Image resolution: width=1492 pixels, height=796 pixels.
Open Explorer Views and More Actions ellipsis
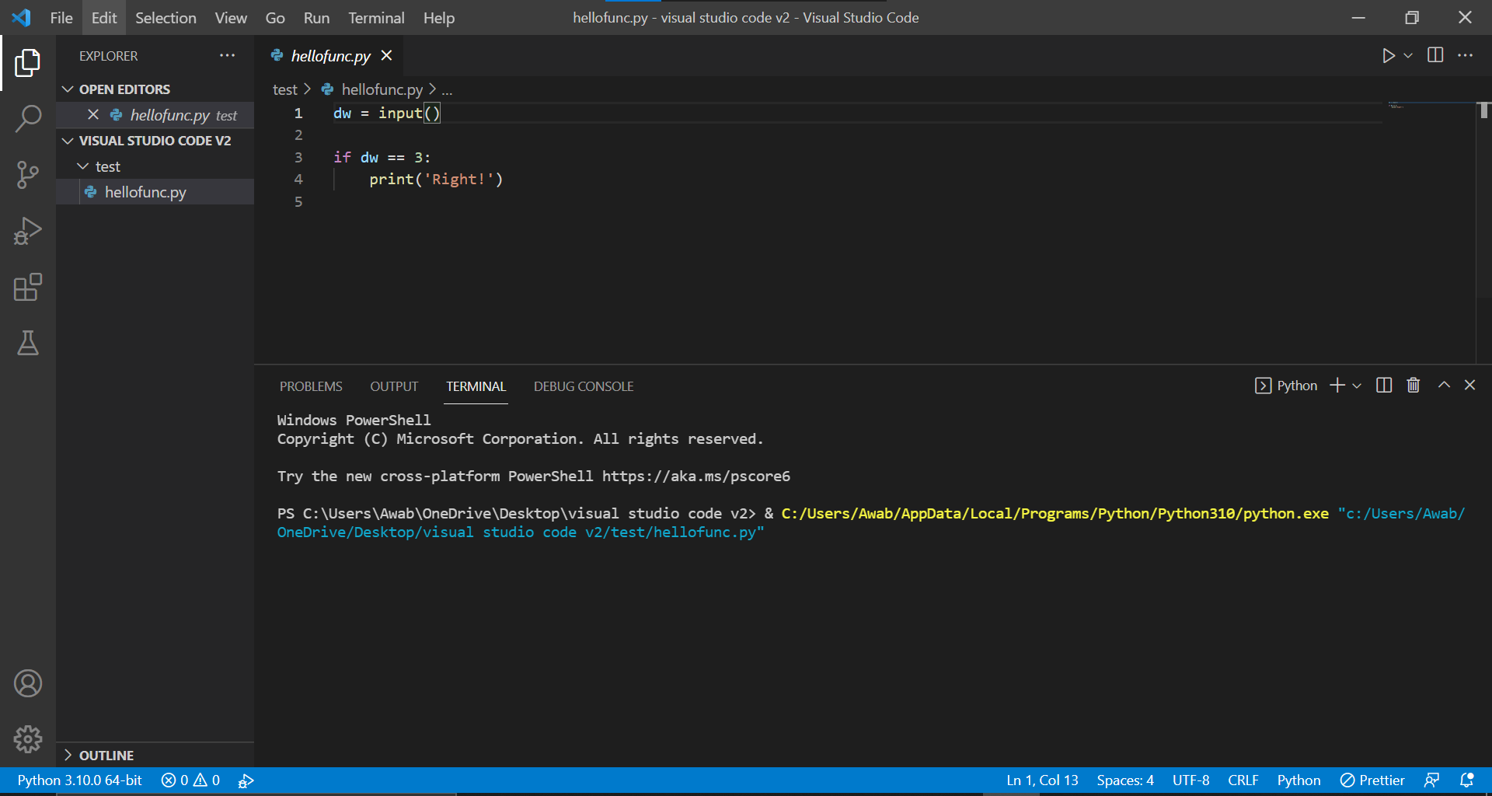pos(227,55)
